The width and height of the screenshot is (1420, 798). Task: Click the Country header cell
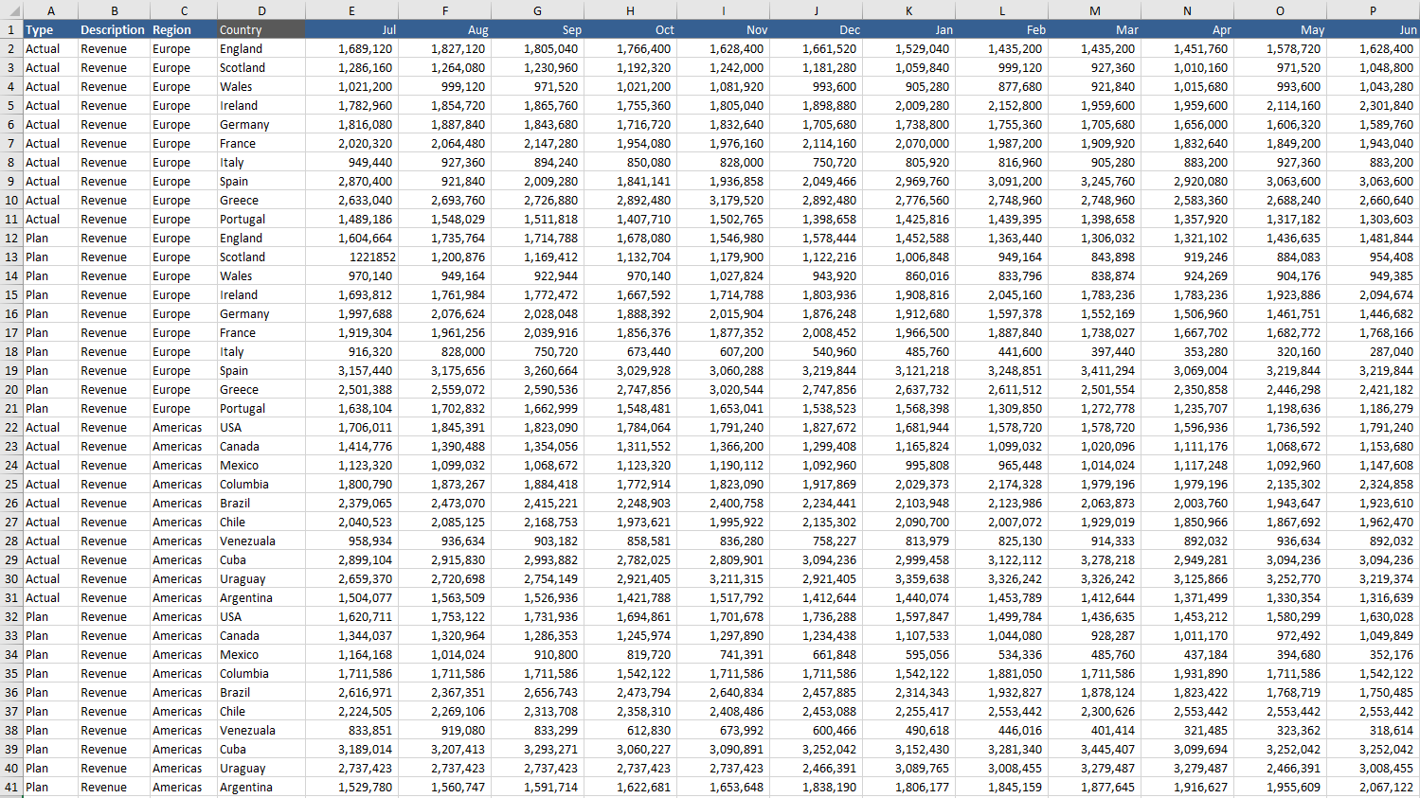click(x=261, y=29)
